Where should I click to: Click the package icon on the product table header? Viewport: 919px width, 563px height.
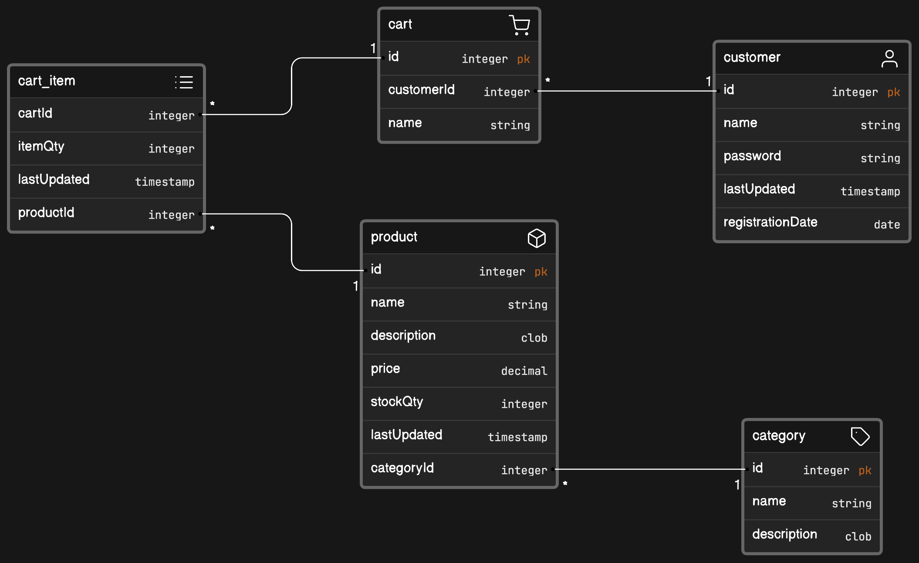[536, 238]
